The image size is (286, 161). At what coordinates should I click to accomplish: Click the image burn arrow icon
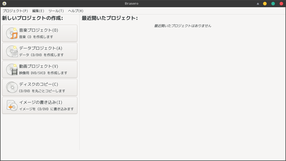[x=12, y=105]
